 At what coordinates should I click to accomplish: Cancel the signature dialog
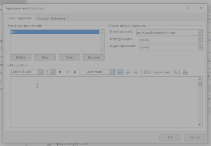tap(195, 137)
